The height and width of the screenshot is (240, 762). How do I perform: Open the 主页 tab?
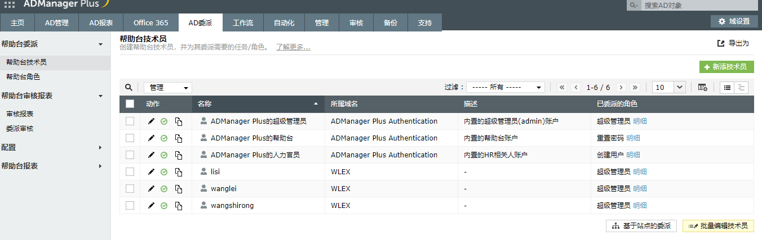17,23
